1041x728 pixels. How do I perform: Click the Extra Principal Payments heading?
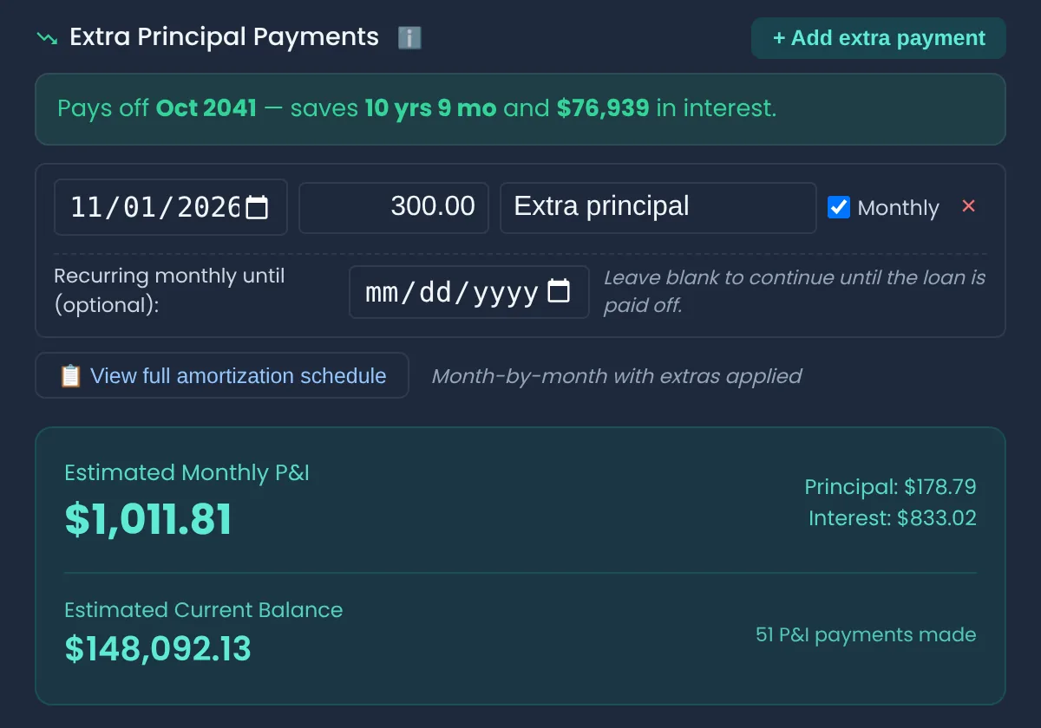(x=225, y=37)
